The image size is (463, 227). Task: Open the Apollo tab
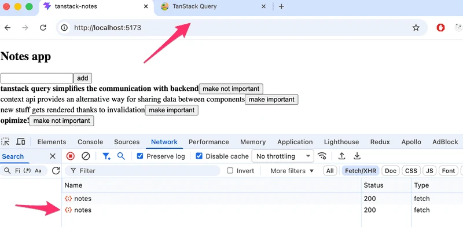pyautogui.click(x=411, y=142)
